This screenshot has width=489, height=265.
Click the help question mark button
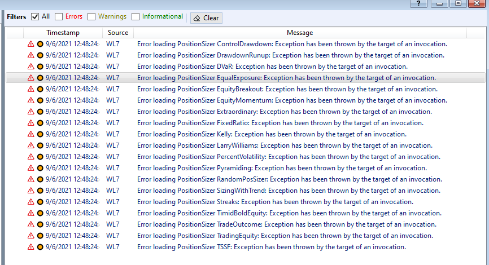click(418, 3)
